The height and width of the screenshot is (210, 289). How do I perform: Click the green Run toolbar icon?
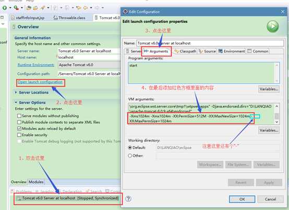click(5, 8)
